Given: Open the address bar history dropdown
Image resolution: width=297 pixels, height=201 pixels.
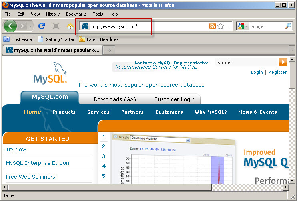Looking at the screenshot, I should (x=229, y=26).
